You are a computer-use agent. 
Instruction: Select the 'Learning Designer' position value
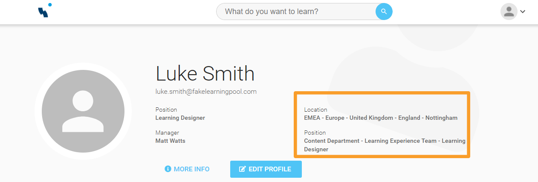coord(180,118)
